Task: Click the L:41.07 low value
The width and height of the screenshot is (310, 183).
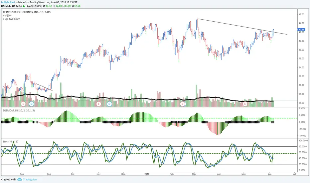Action: pyautogui.click(x=67, y=6)
